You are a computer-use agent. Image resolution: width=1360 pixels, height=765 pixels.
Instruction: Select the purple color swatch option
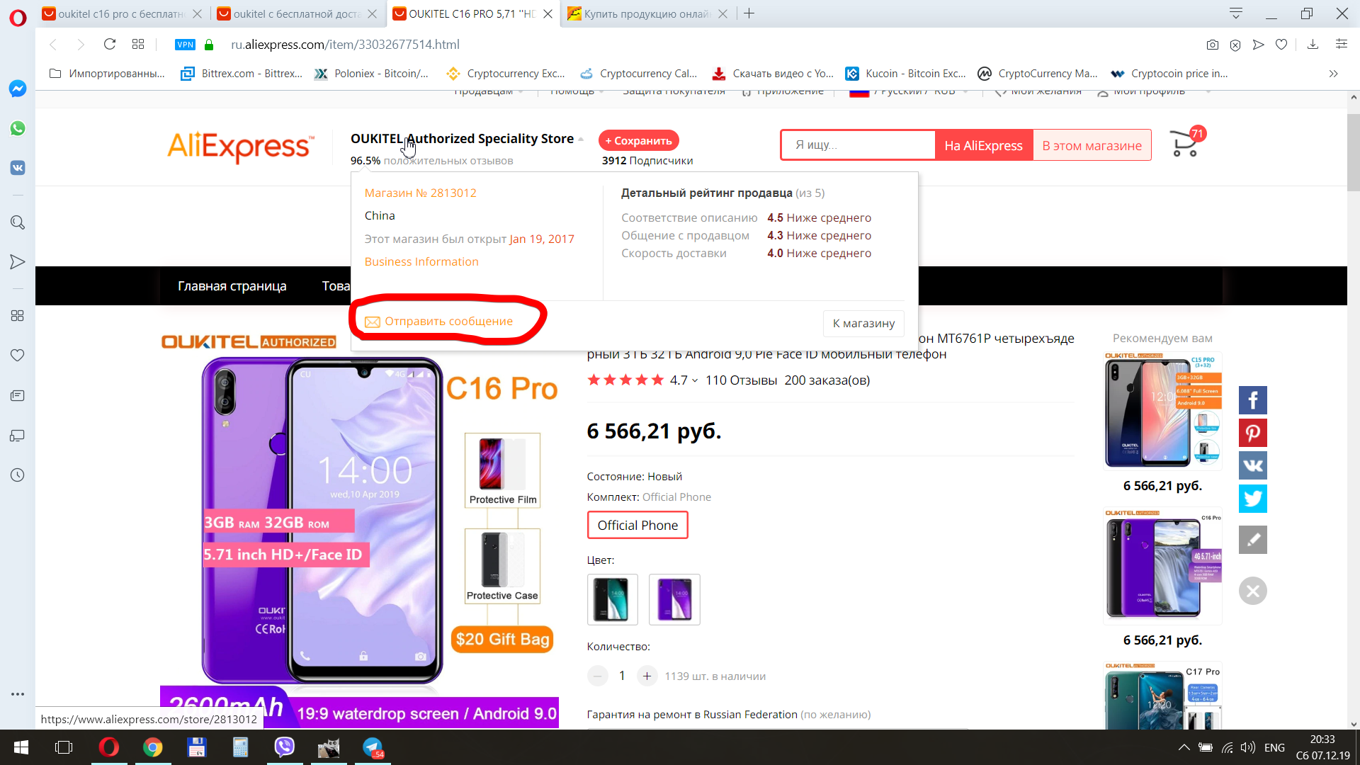click(674, 598)
